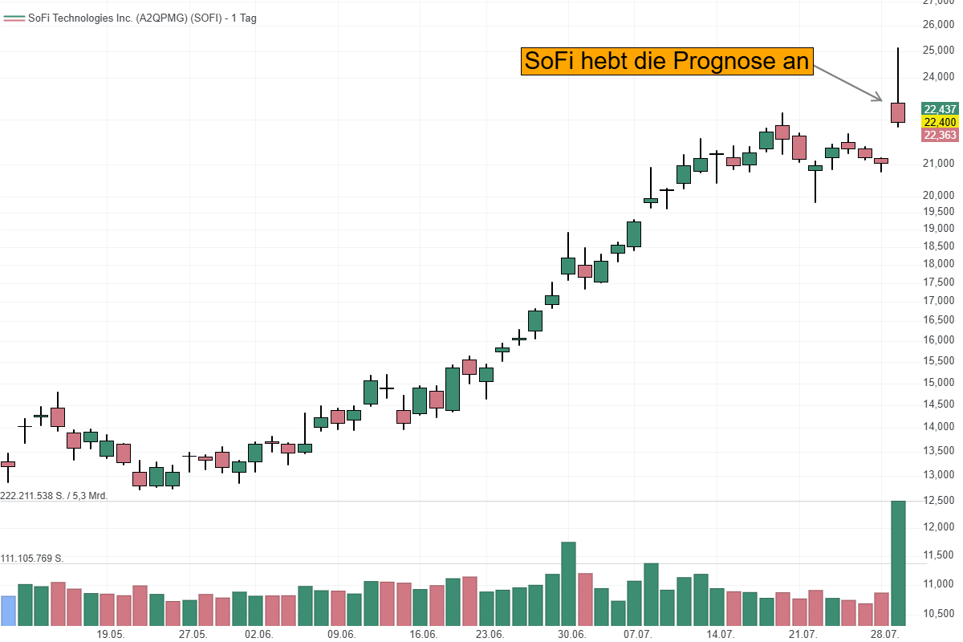Click the "111.105.769 S." volume label

pyautogui.click(x=32, y=559)
